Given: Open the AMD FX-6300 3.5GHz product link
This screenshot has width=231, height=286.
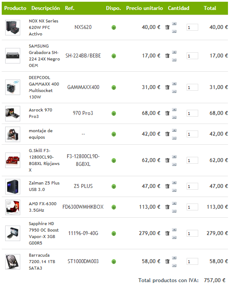Looking at the screenshot, I should 43,207.
